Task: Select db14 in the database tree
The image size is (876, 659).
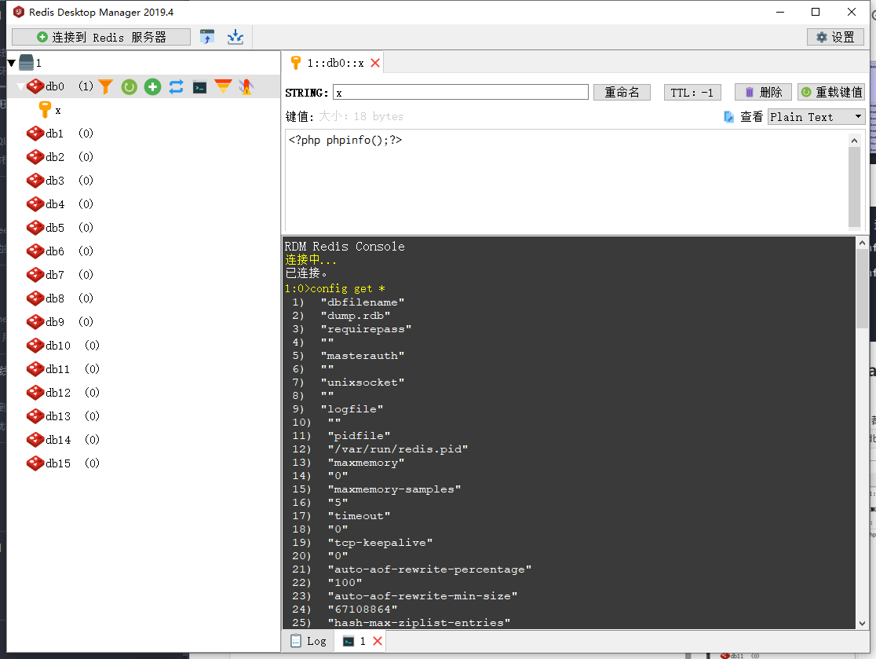Action: click(58, 440)
